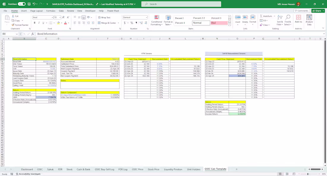Apply the comma style number format
The width and height of the screenshot is (327, 176).
tap(136, 23)
